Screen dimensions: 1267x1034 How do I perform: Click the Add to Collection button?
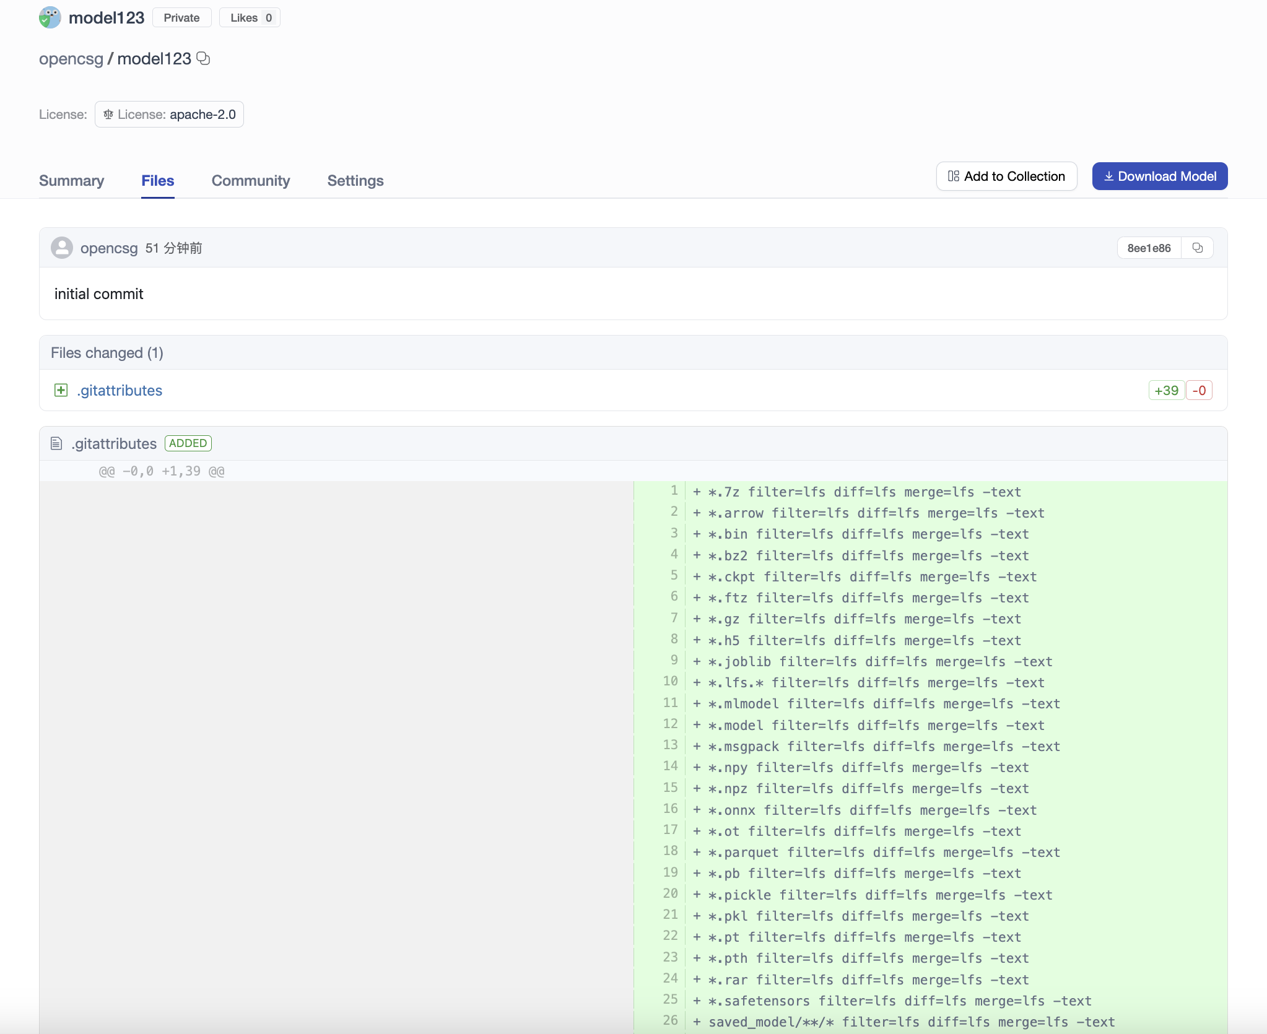click(x=1006, y=176)
